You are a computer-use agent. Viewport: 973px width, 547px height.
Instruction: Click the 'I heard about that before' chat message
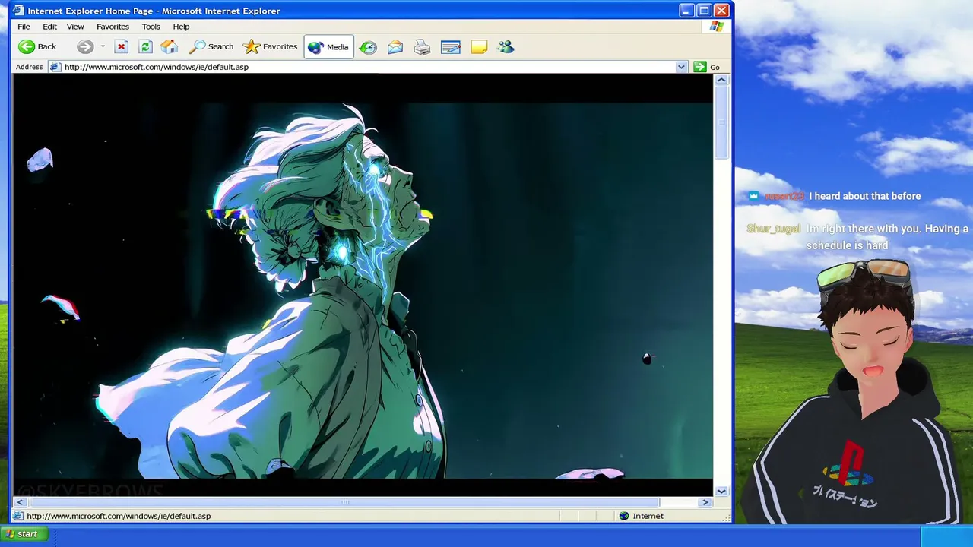pos(864,196)
